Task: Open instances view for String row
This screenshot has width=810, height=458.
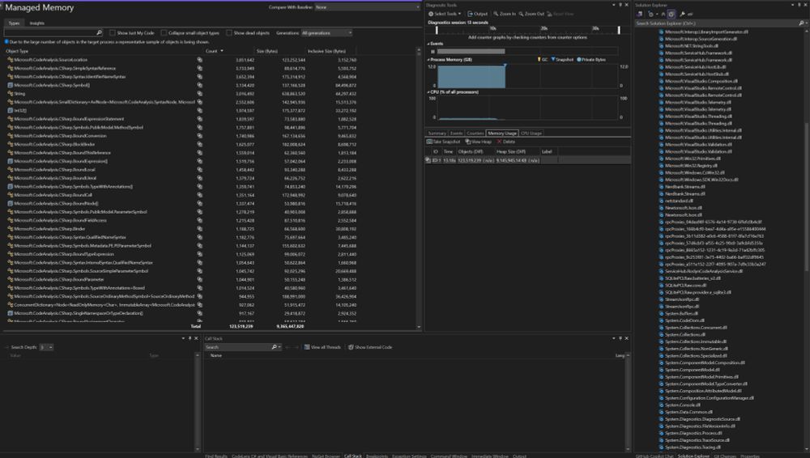Action: (199, 93)
